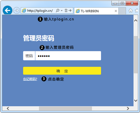Open a new blank tab

click(122, 11)
